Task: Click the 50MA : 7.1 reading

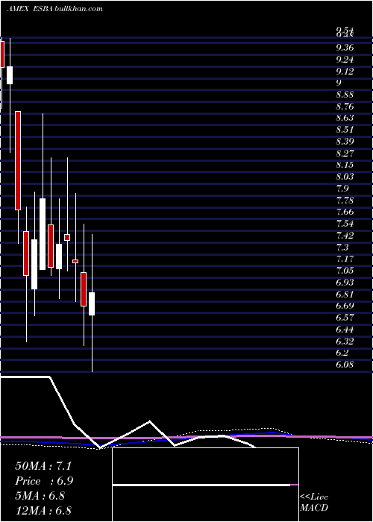Action: [x=43, y=466]
